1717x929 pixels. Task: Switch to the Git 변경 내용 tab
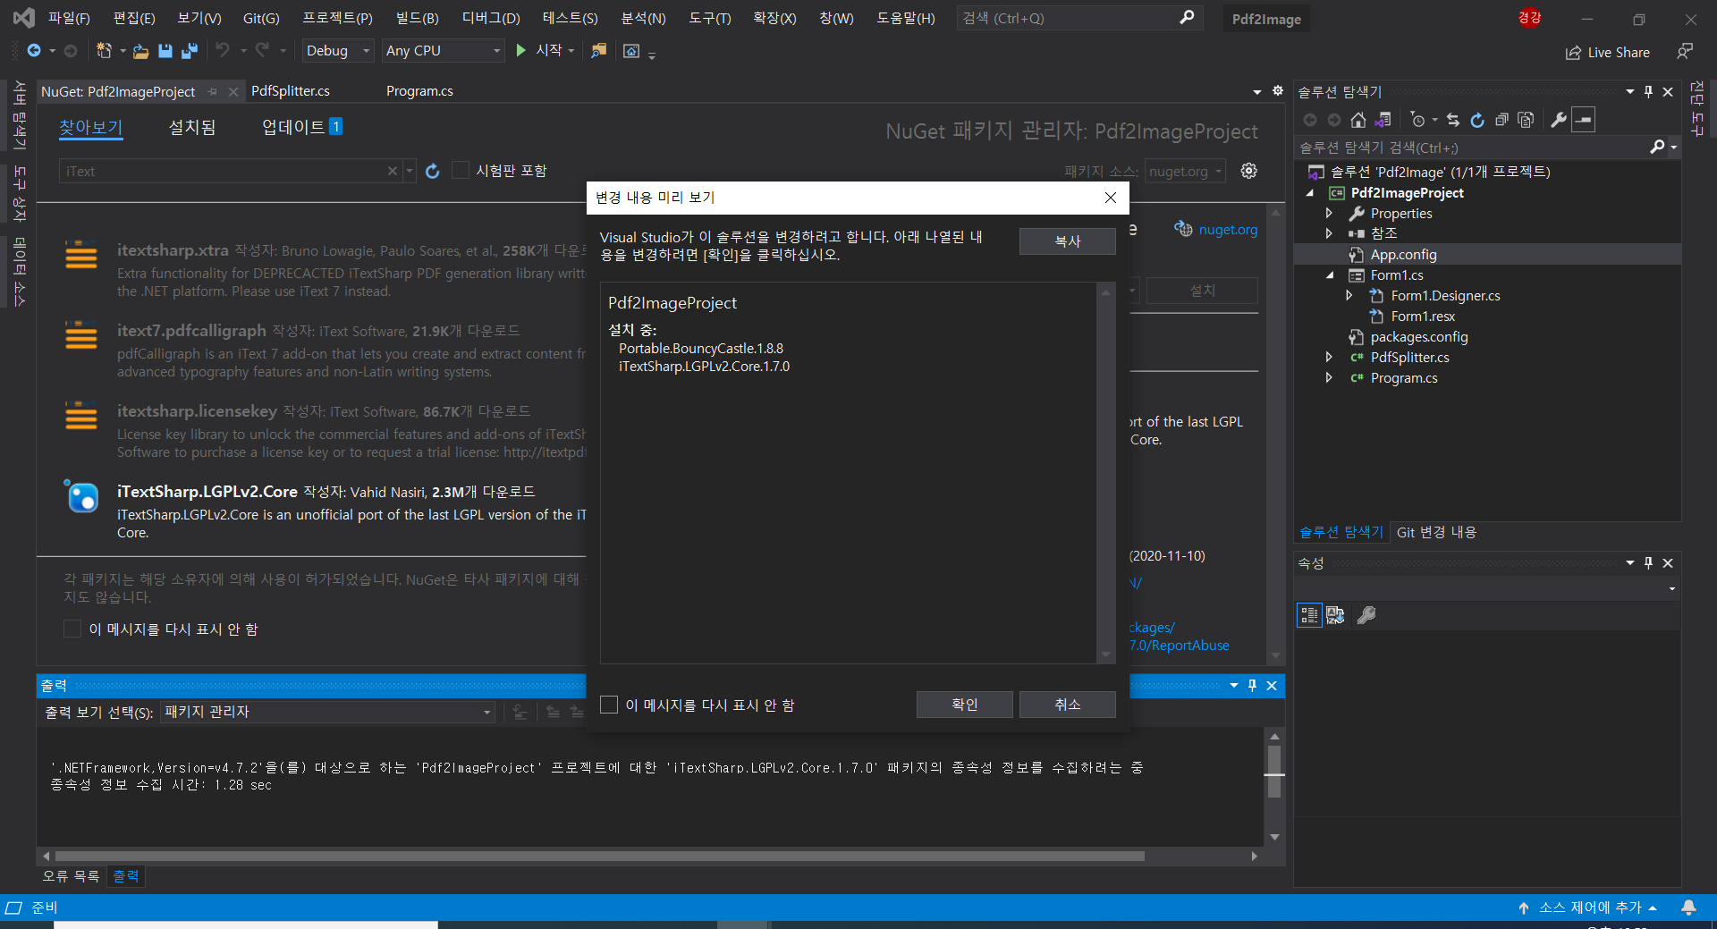coord(1436,532)
